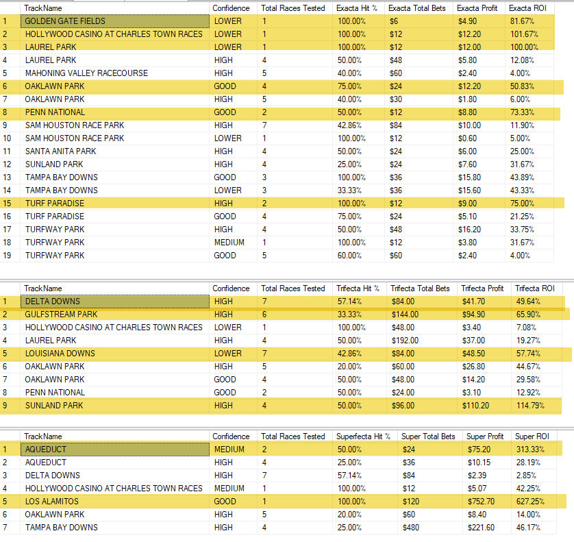Select the 101.67% Exacta ROI cell
Image resolution: width=574 pixels, height=542 pixels.
pyautogui.click(x=529, y=34)
